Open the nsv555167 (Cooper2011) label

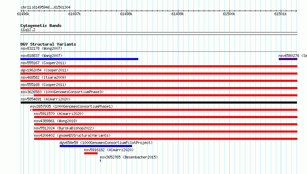click(43, 63)
